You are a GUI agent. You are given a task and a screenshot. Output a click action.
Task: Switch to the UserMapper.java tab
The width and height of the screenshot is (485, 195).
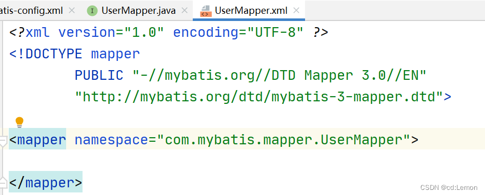coord(138,11)
